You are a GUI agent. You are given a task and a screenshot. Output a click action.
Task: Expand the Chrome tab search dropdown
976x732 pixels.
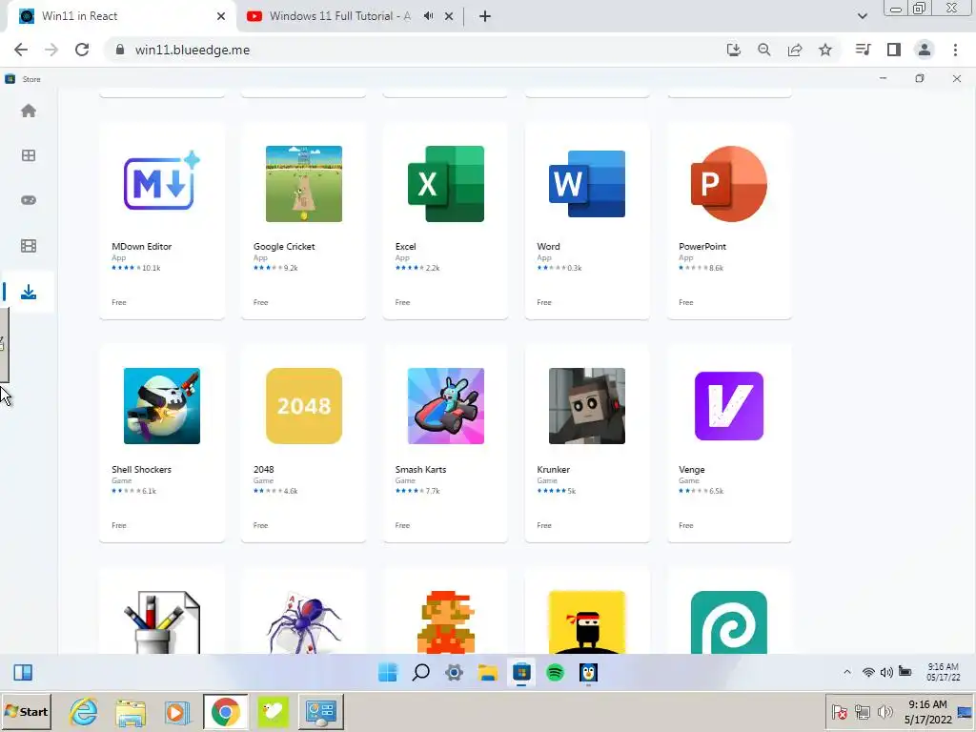[x=862, y=16]
